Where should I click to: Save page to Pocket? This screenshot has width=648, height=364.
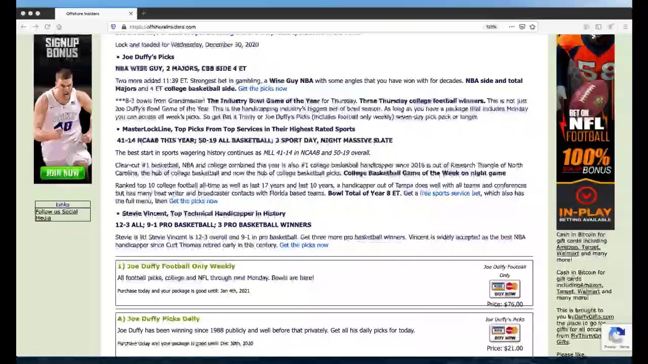tap(522, 27)
